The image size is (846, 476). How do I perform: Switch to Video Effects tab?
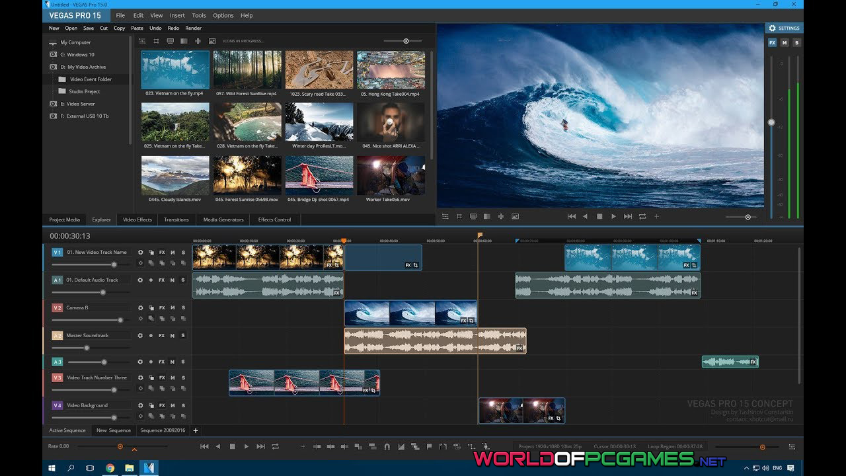[137, 219]
